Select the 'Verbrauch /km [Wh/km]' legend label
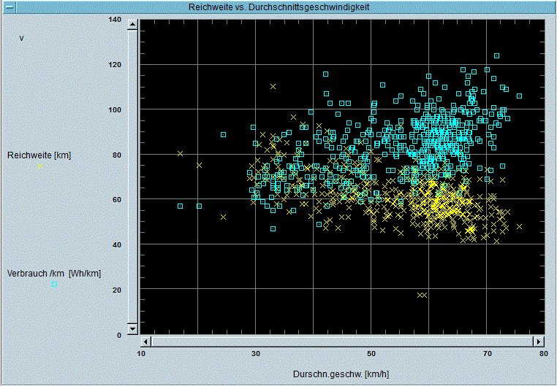Image resolution: width=557 pixels, height=386 pixels. click(x=54, y=273)
